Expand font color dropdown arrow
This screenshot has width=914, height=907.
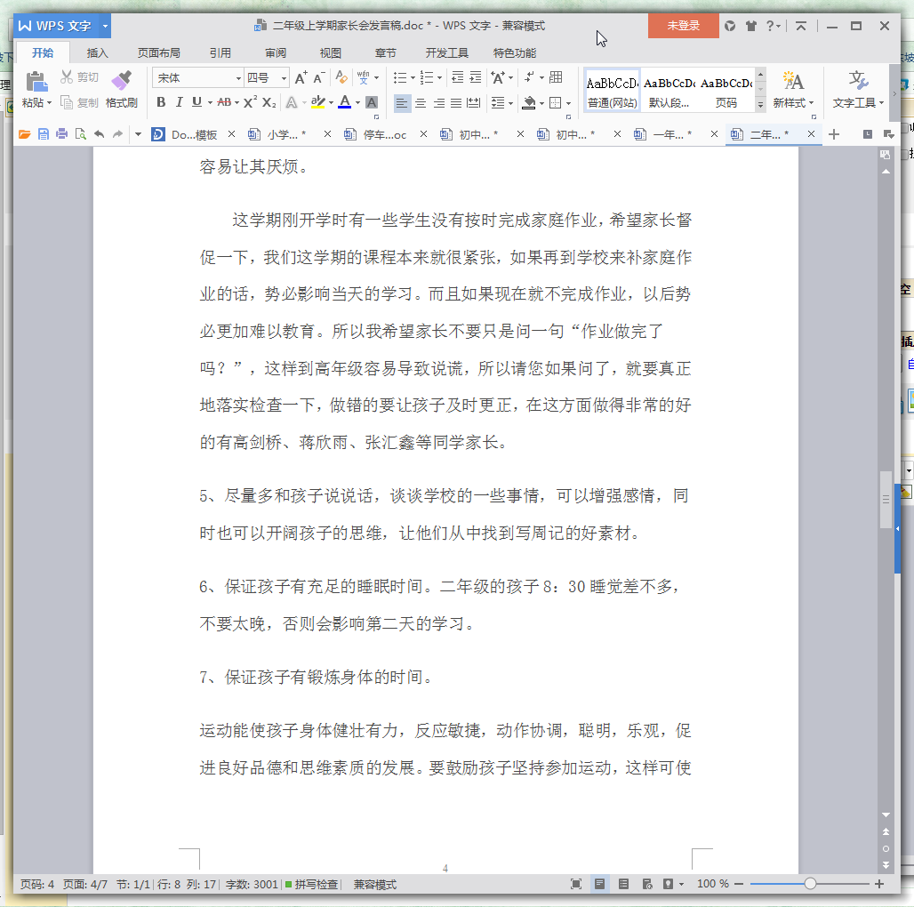coord(357,102)
